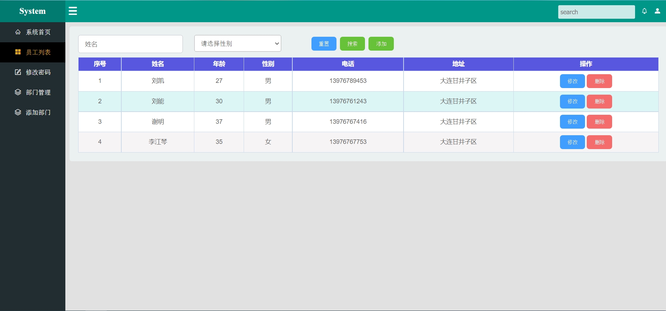The image size is (666, 311).
Task: Delete 李江琴's row using 删除
Action: pos(599,142)
